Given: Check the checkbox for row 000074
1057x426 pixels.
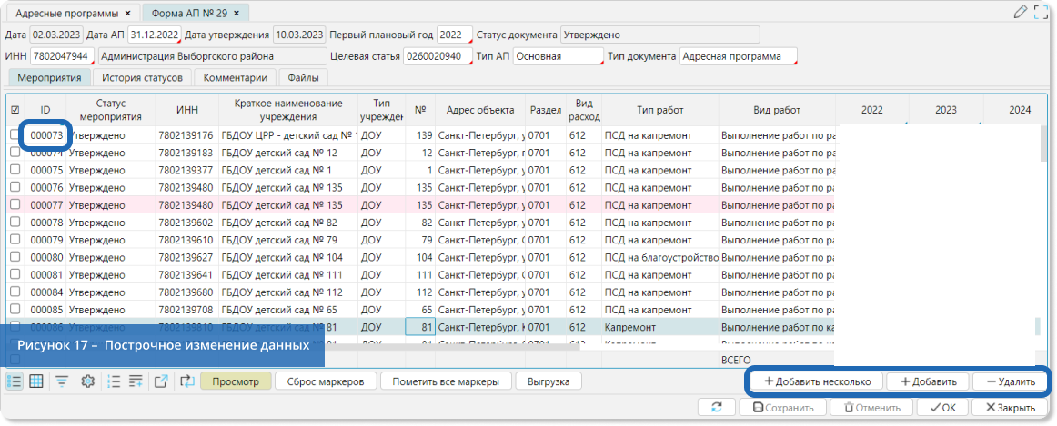Looking at the screenshot, I should coord(15,153).
